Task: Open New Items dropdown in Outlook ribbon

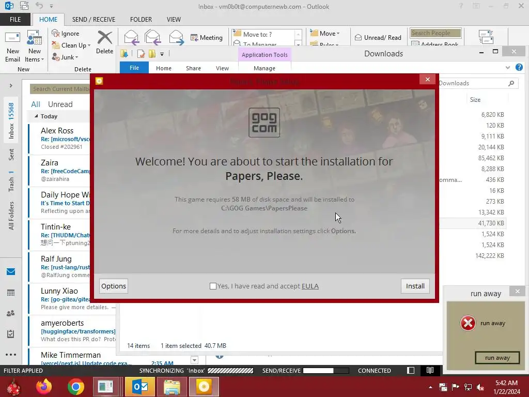Action: pyautogui.click(x=35, y=47)
